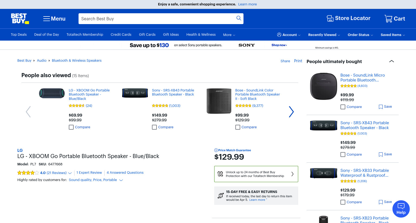Open Credit Cards nav item
The height and width of the screenshot is (223, 416).
[121, 35]
